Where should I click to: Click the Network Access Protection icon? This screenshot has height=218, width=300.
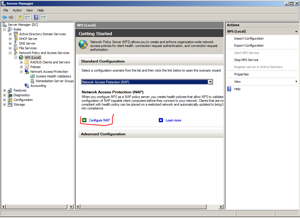(x=27, y=72)
